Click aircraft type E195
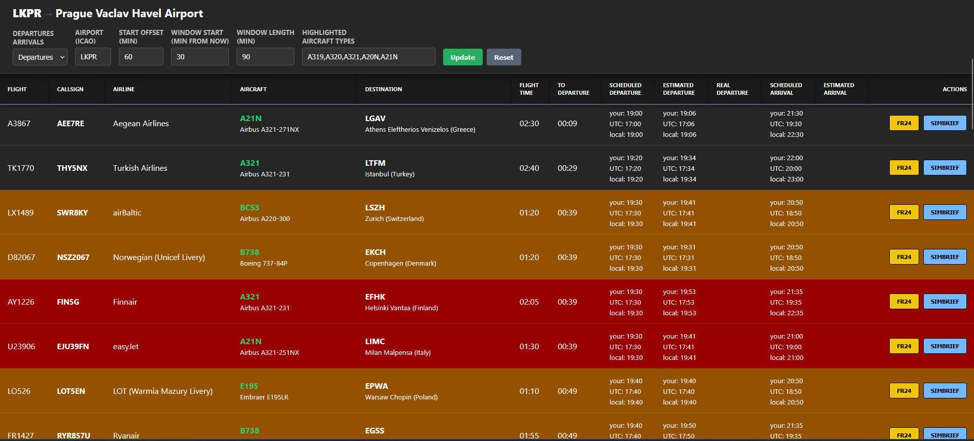Image resolution: width=974 pixels, height=441 pixels. 249,386
